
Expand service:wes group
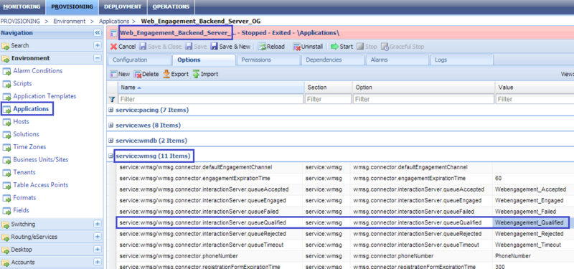[111, 125]
